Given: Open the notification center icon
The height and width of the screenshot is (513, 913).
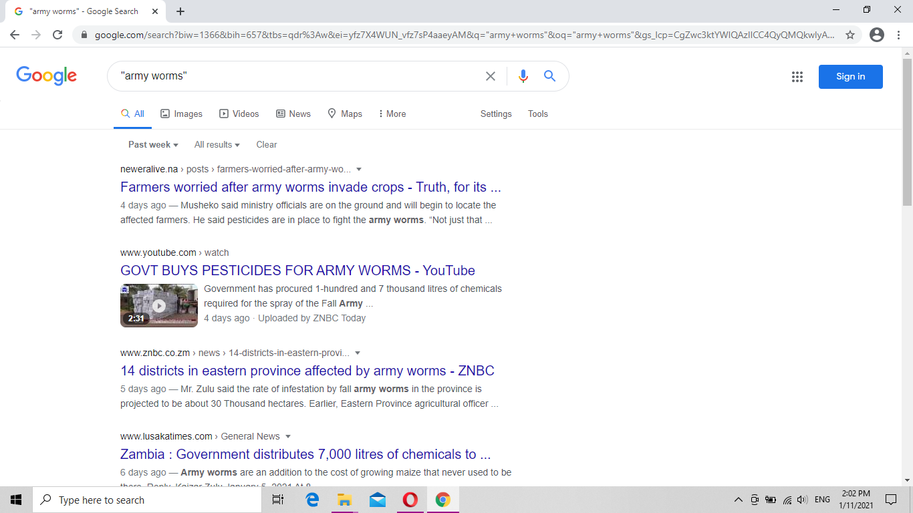Looking at the screenshot, I should click(891, 500).
